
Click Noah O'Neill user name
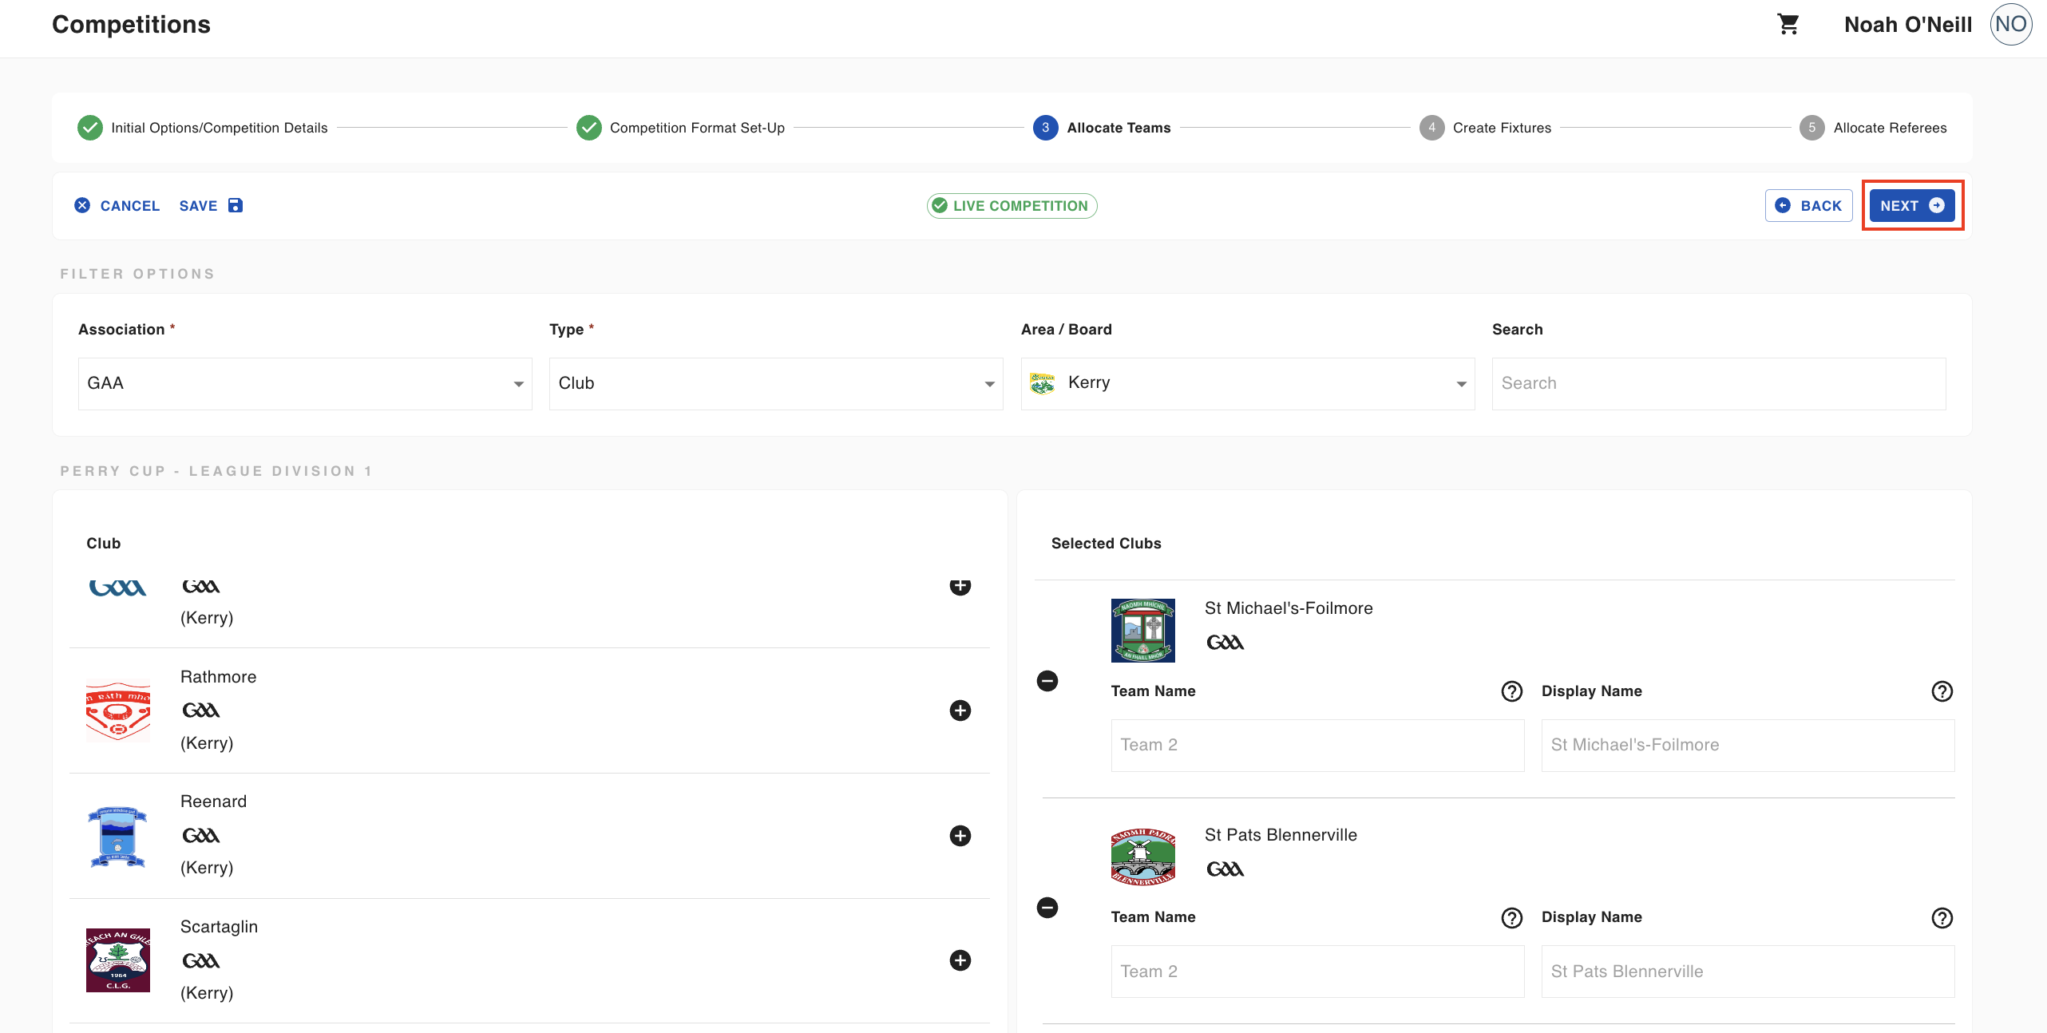coord(1908,25)
